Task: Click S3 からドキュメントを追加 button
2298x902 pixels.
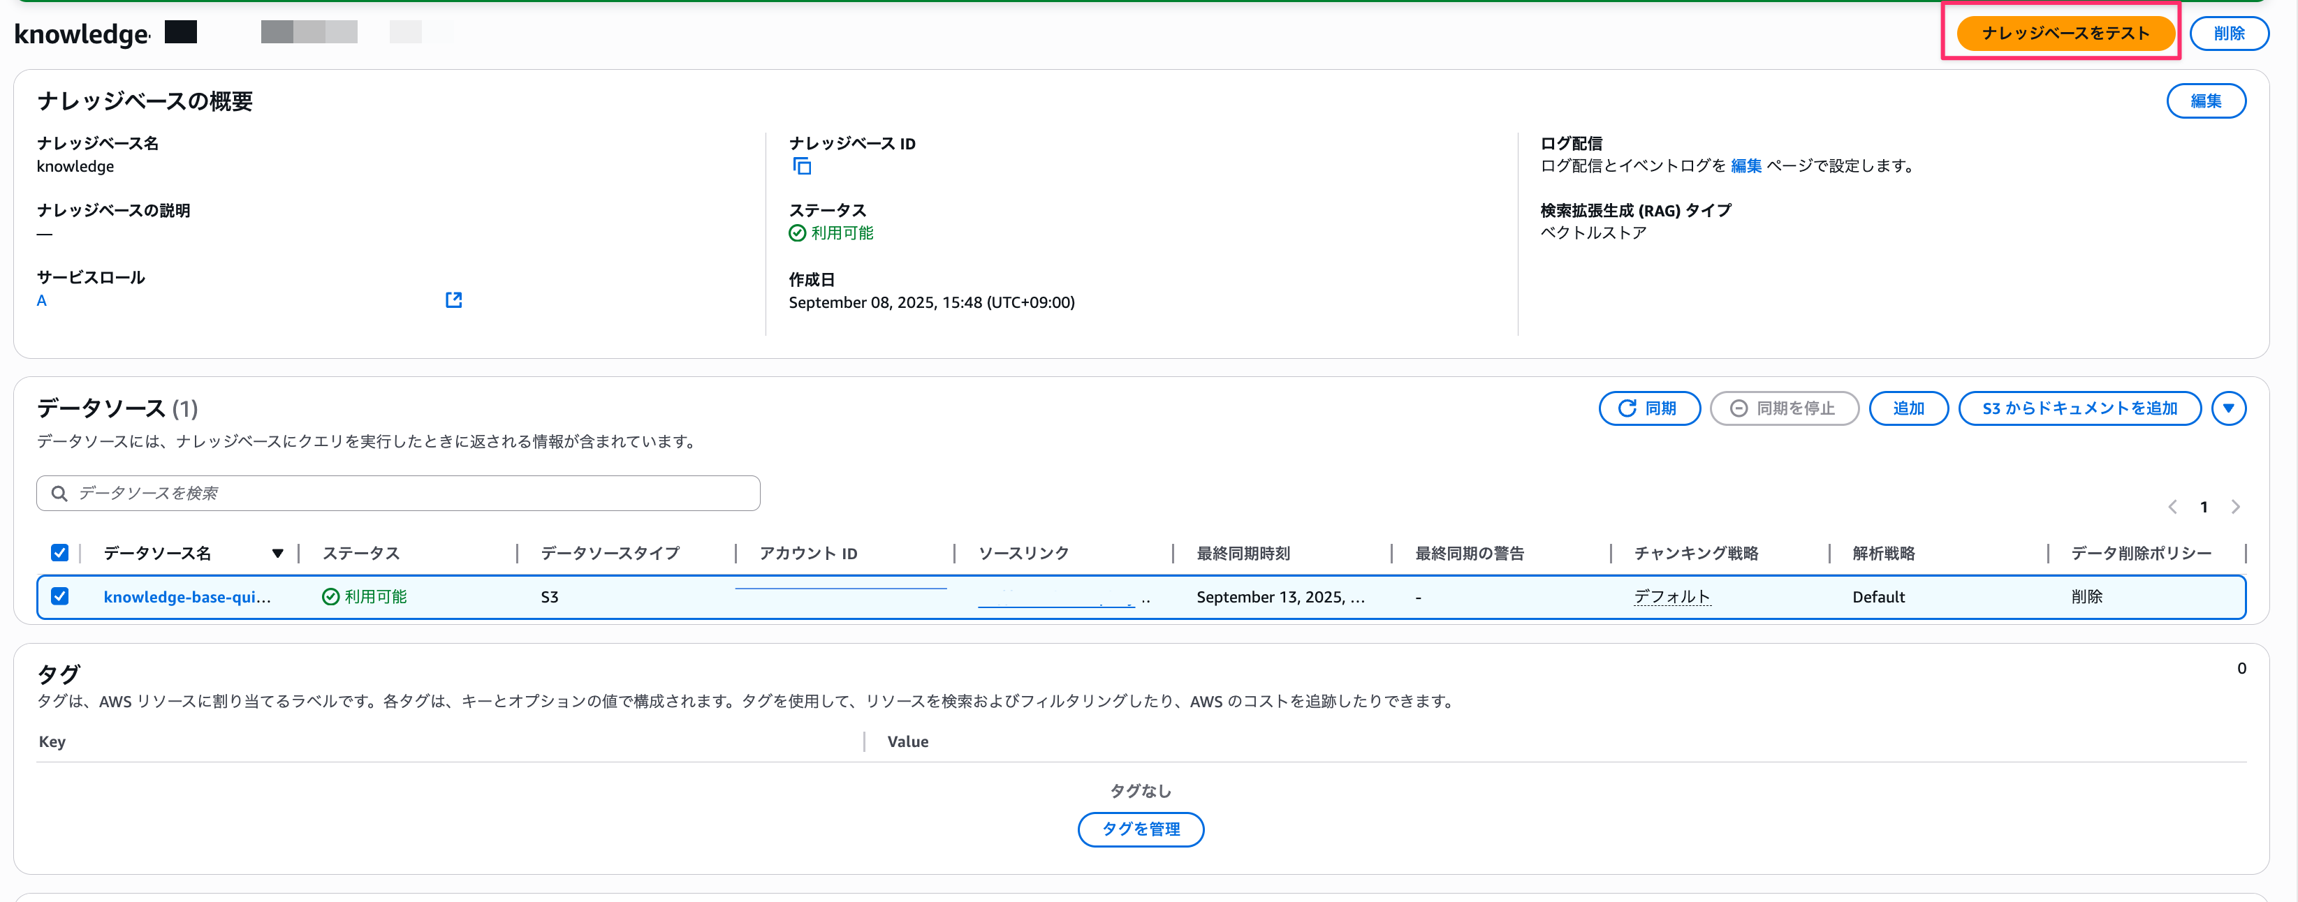Action: tap(2079, 408)
